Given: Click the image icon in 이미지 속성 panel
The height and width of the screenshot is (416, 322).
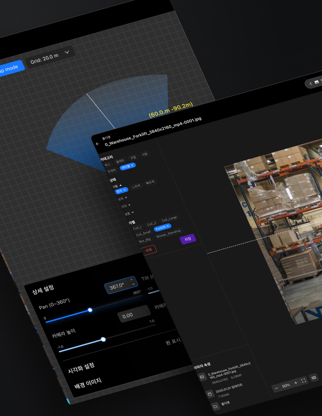Looking at the screenshot, I should point(202,377).
